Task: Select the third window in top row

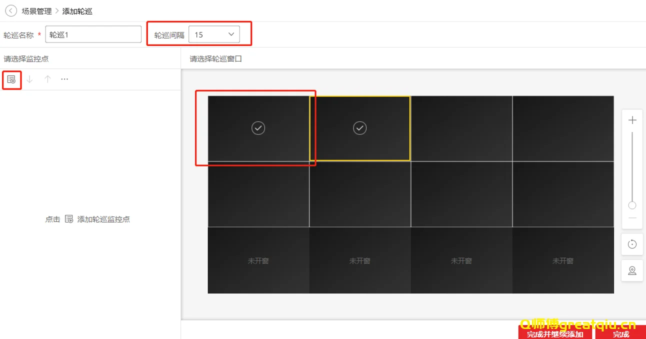Action: coord(461,128)
